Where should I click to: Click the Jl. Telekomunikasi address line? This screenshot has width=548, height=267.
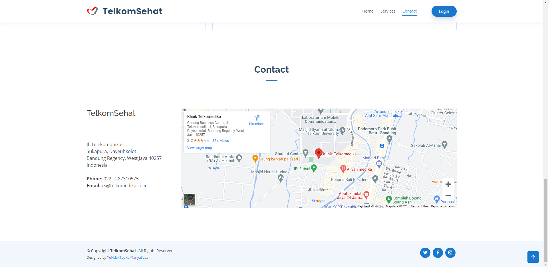click(x=106, y=144)
